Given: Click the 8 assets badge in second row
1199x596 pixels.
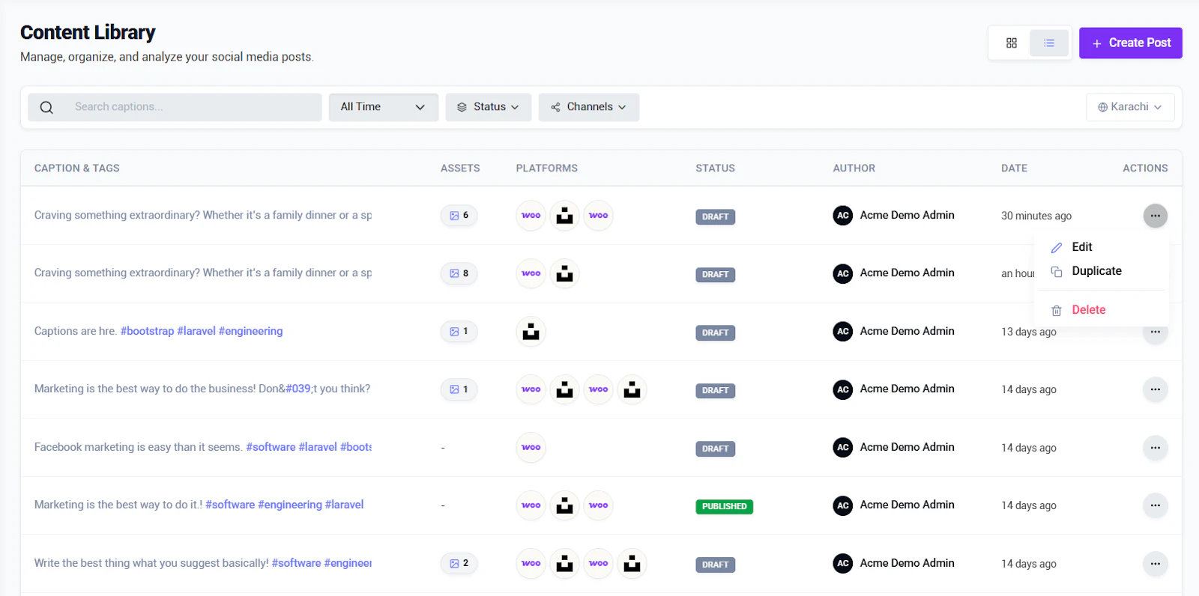Looking at the screenshot, I should [459, 273].
